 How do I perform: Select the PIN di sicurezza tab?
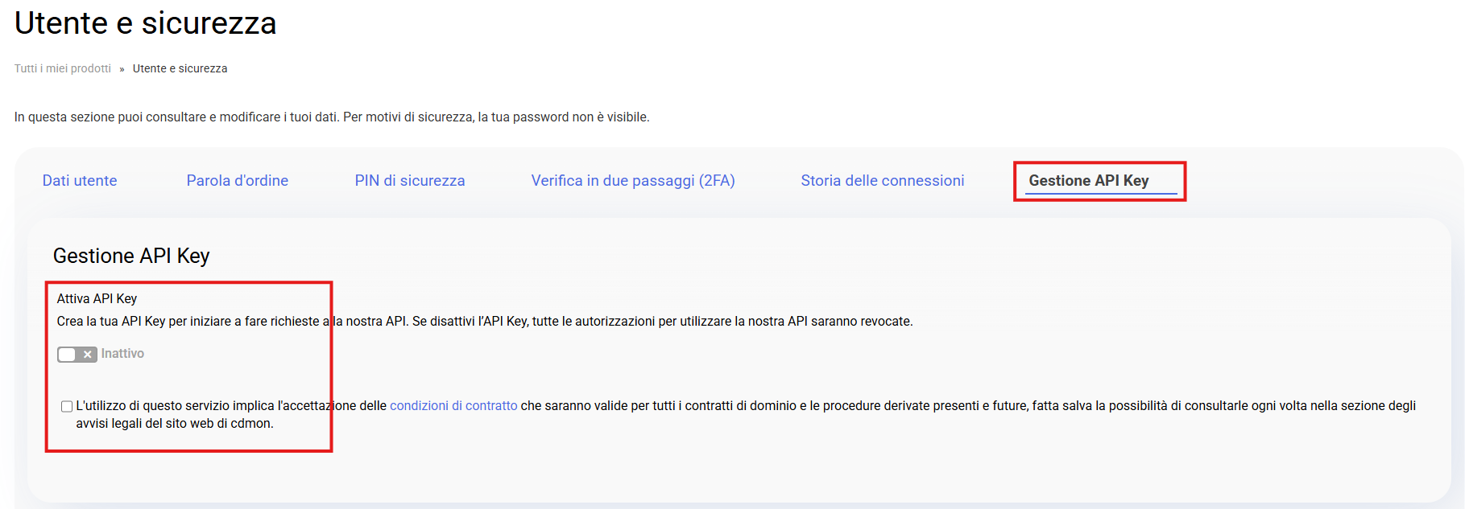pos(410,181)
